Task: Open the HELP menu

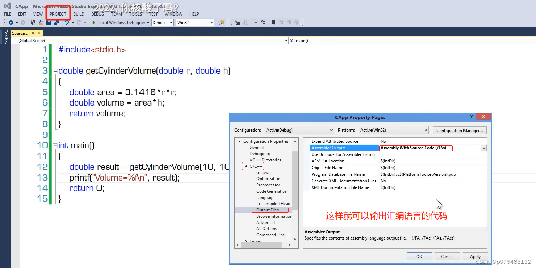Action: point(194,14)
